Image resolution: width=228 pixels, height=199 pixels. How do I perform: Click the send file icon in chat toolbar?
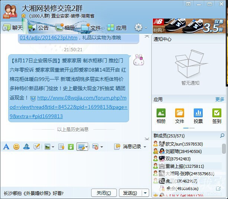[x=61, y=147]
